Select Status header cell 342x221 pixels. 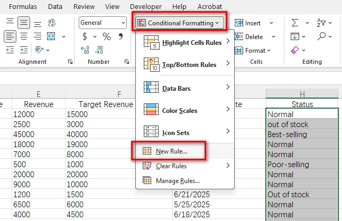coord(302,104)
